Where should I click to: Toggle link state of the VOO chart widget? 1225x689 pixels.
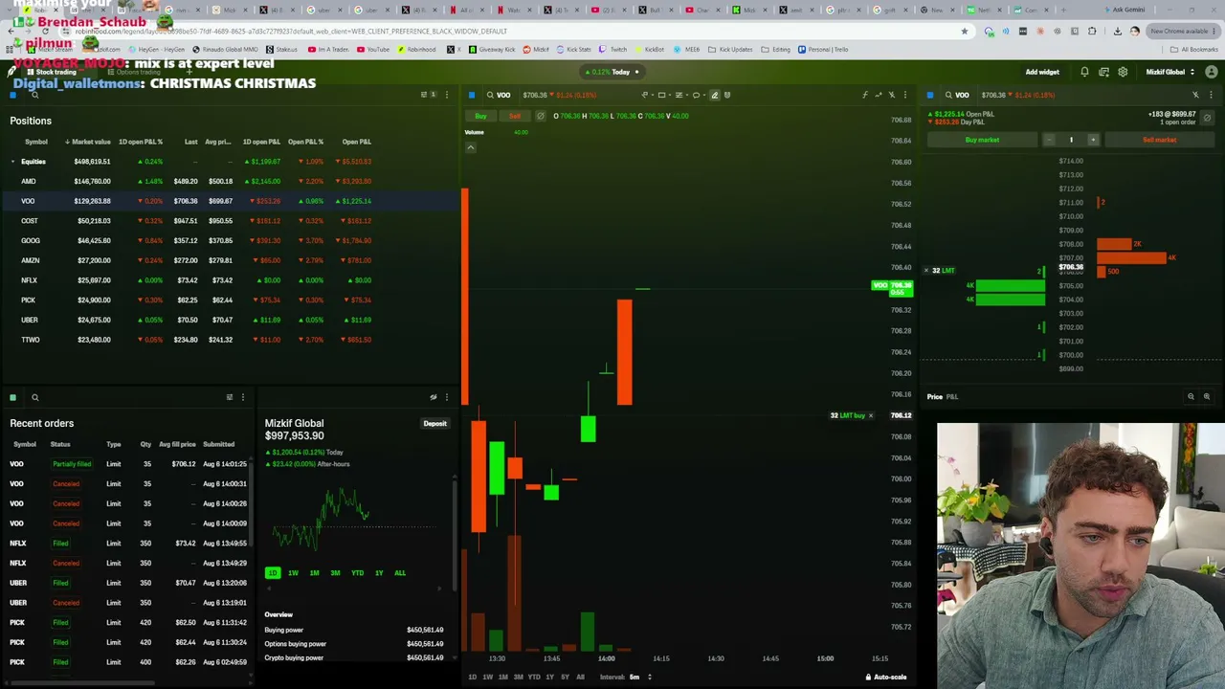[x=891, y=95]
